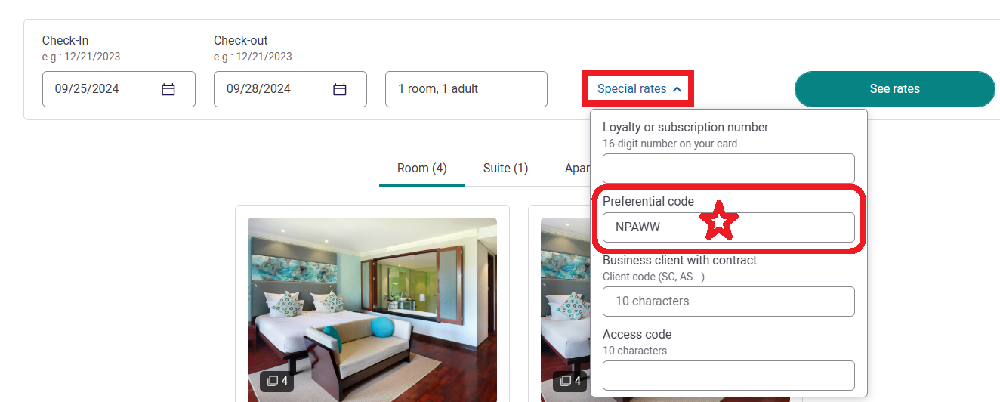Image resolution: width=1000 pixels, height=402 pixels.
Task: Click the red star annotation
Action: pos(720,221)
